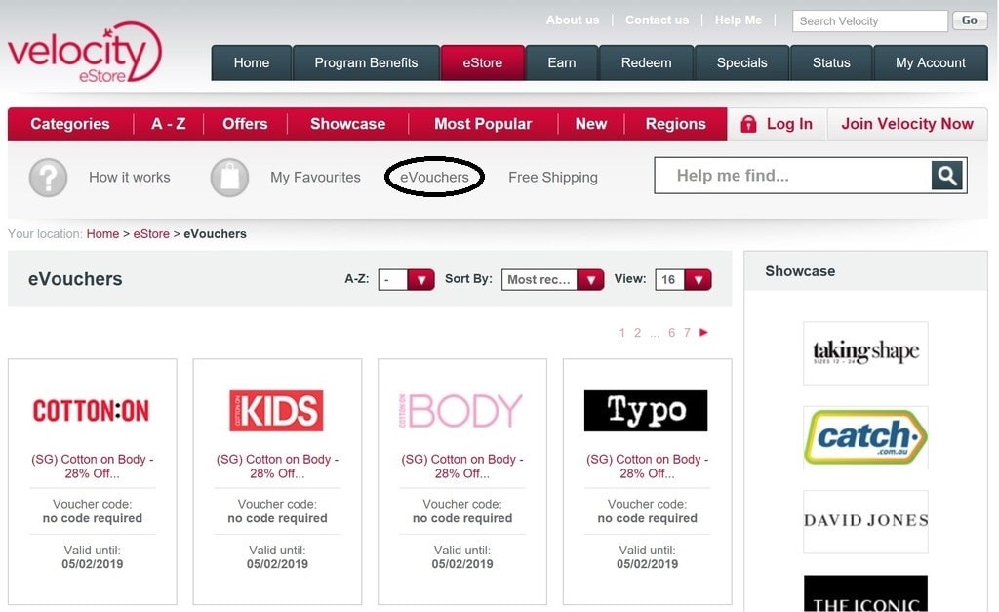The image size is (999, 612).
Task: Open the Cotton:On store logo
Action: (x=91, y=411)
